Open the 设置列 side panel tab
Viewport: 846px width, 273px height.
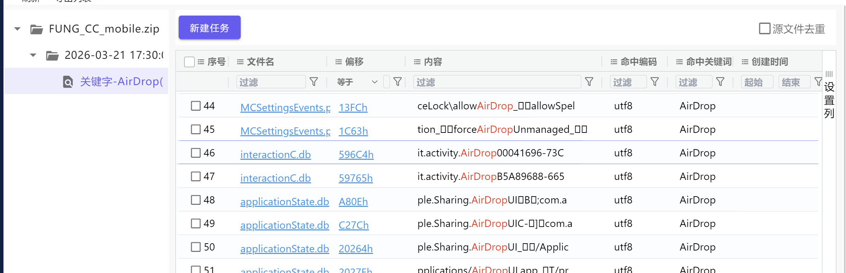tap(829, 100)
